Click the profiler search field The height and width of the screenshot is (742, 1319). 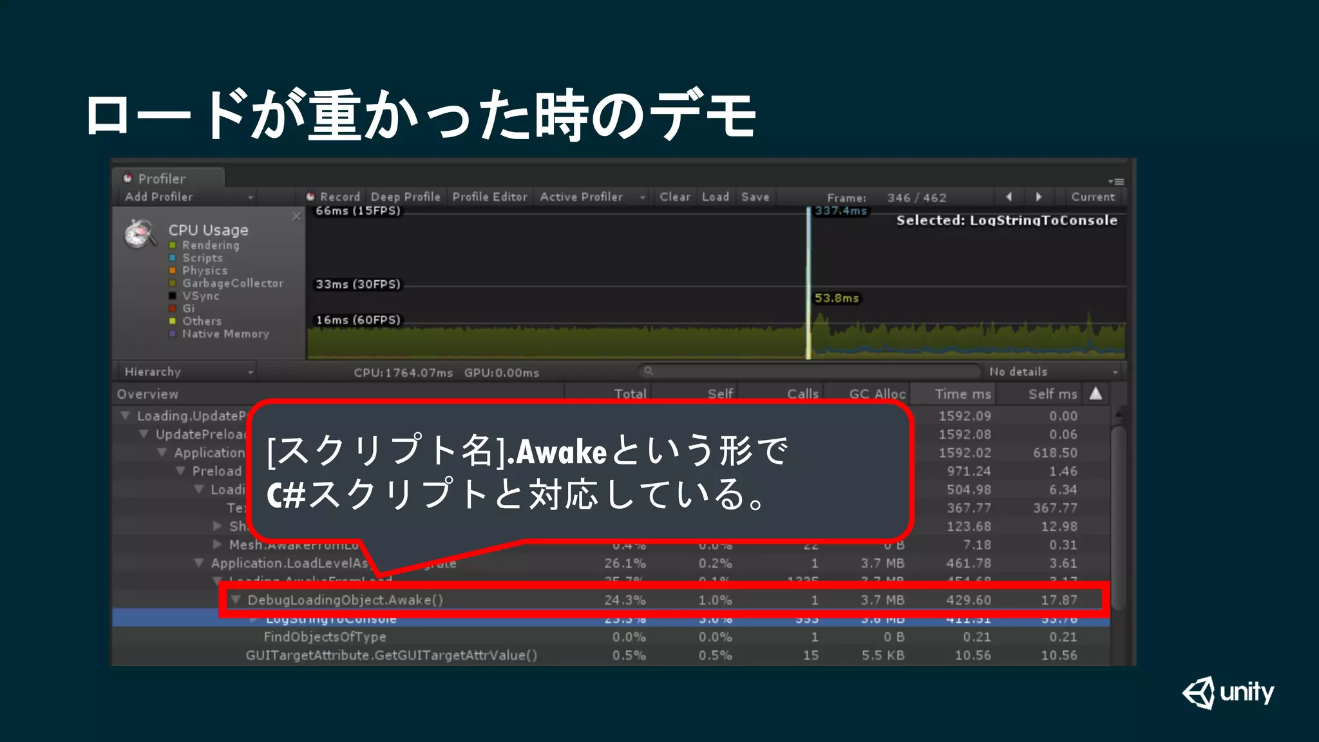tap(810, 371)
